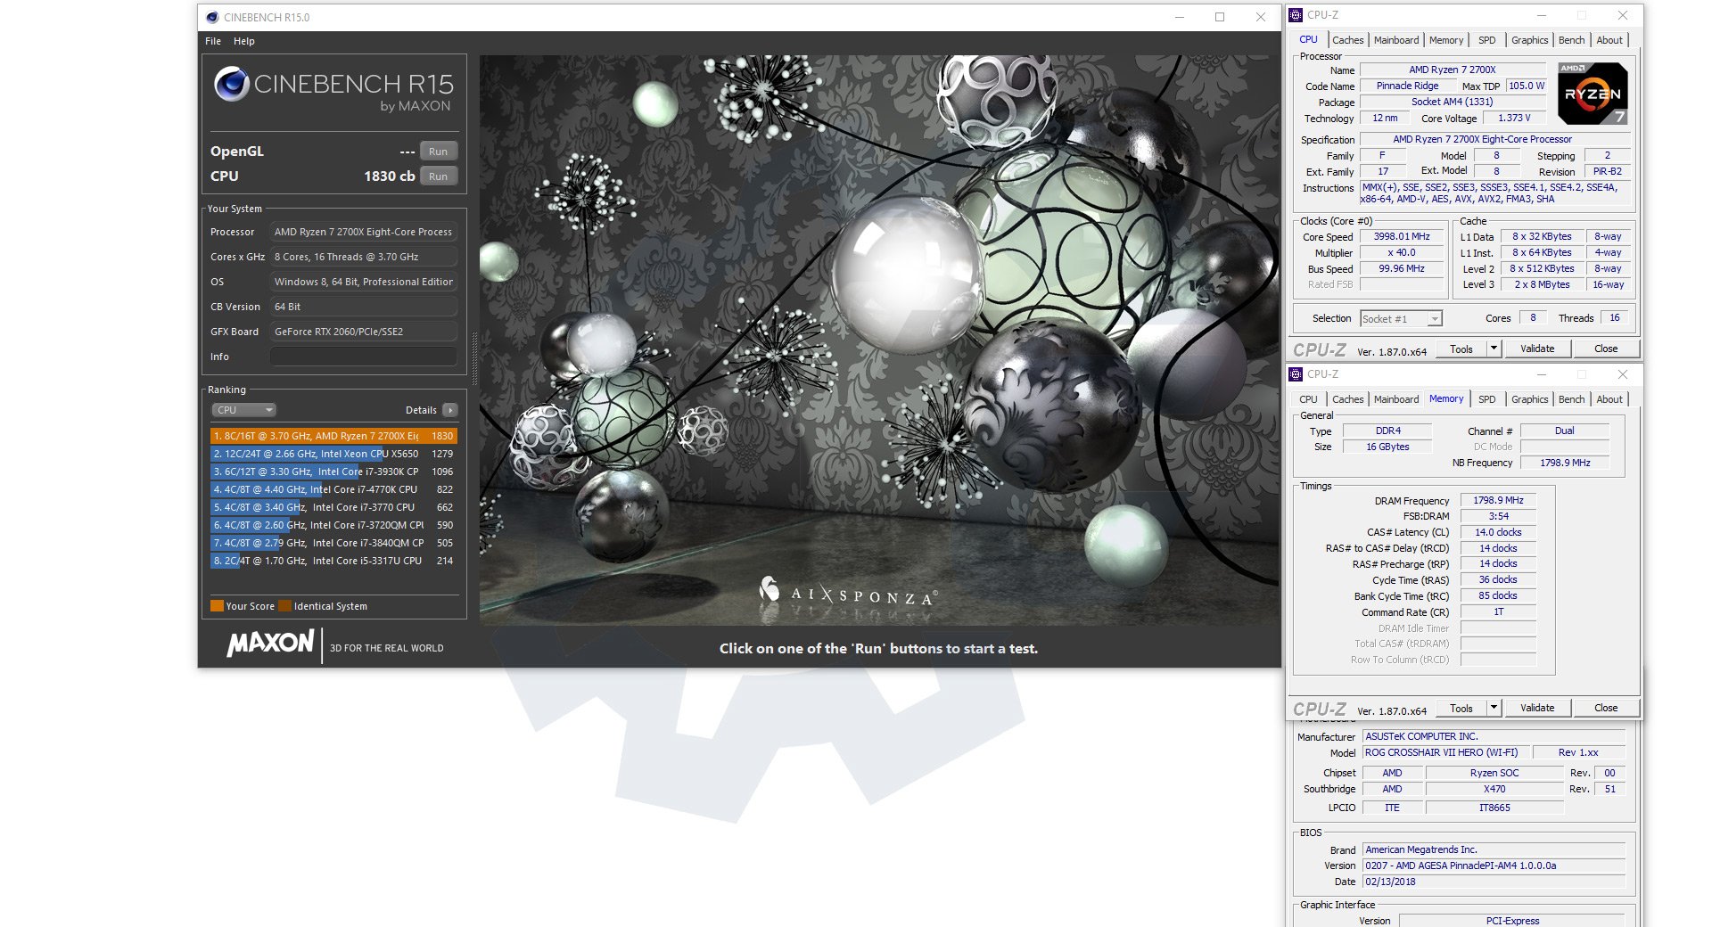This screenshot has height=927, width=1712.
Task: Click the Details arrow icon in Ranking
Action: (x=450, y=410)
